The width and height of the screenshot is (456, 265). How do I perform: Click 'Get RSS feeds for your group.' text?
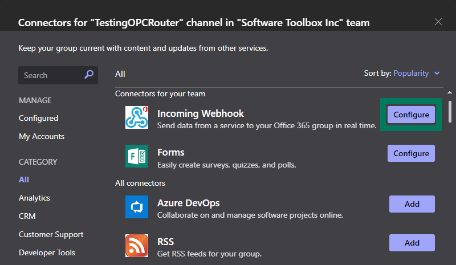pyautogui.click(x=209, y=254)
